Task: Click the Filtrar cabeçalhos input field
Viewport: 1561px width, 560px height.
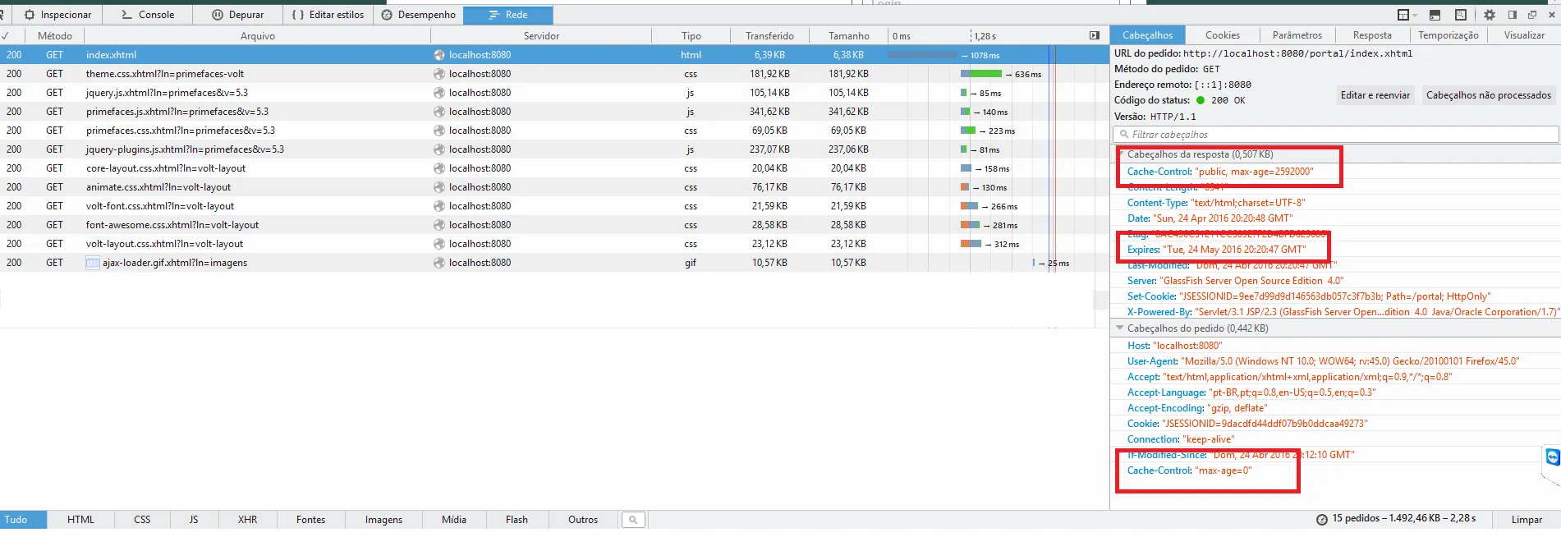Action: tap(1335, 135)
